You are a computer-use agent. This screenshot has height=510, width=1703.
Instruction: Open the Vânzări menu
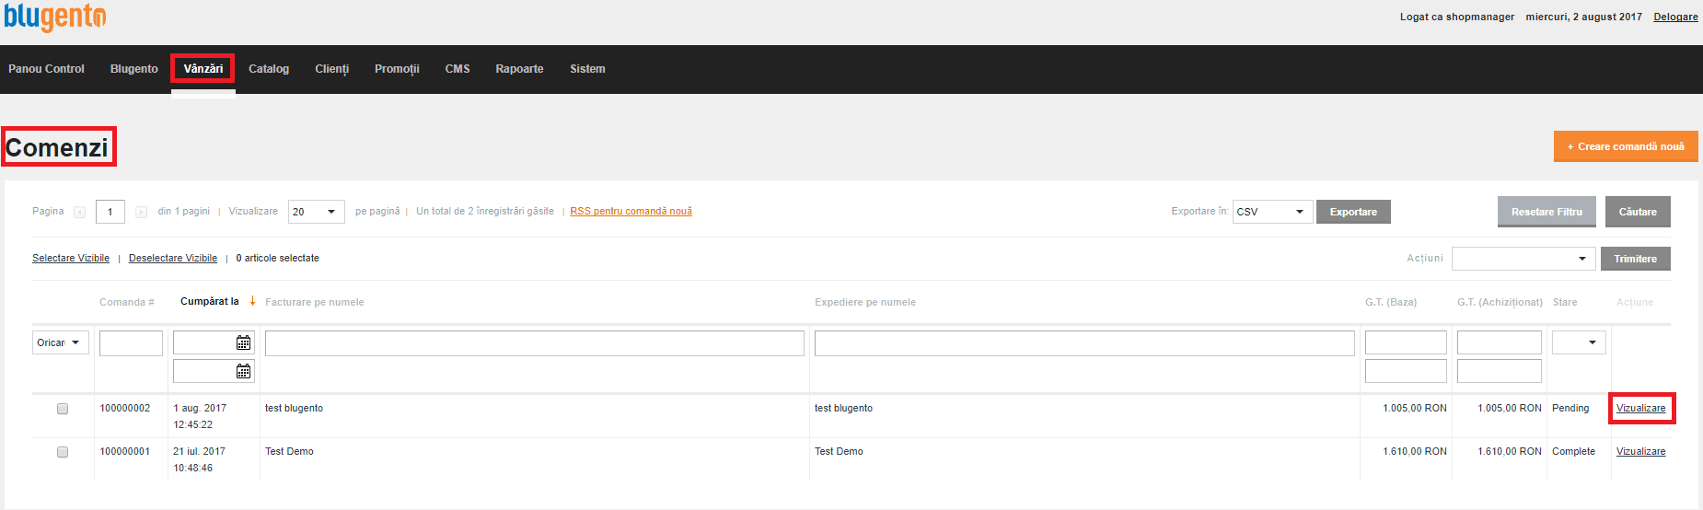point(203,69)
